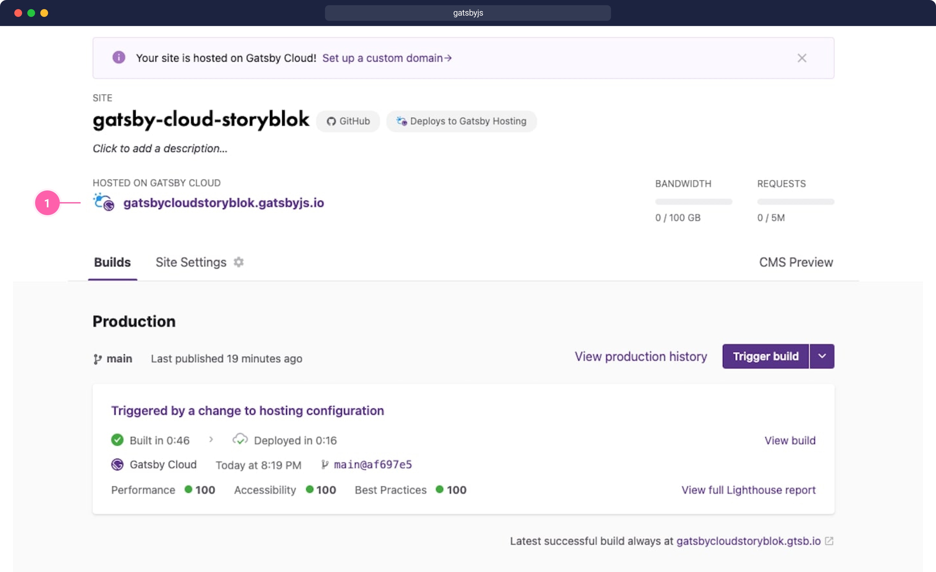Click the purple info icon in the banner
The height and width of the screenshot is (572, 936).
pos(119,57)
